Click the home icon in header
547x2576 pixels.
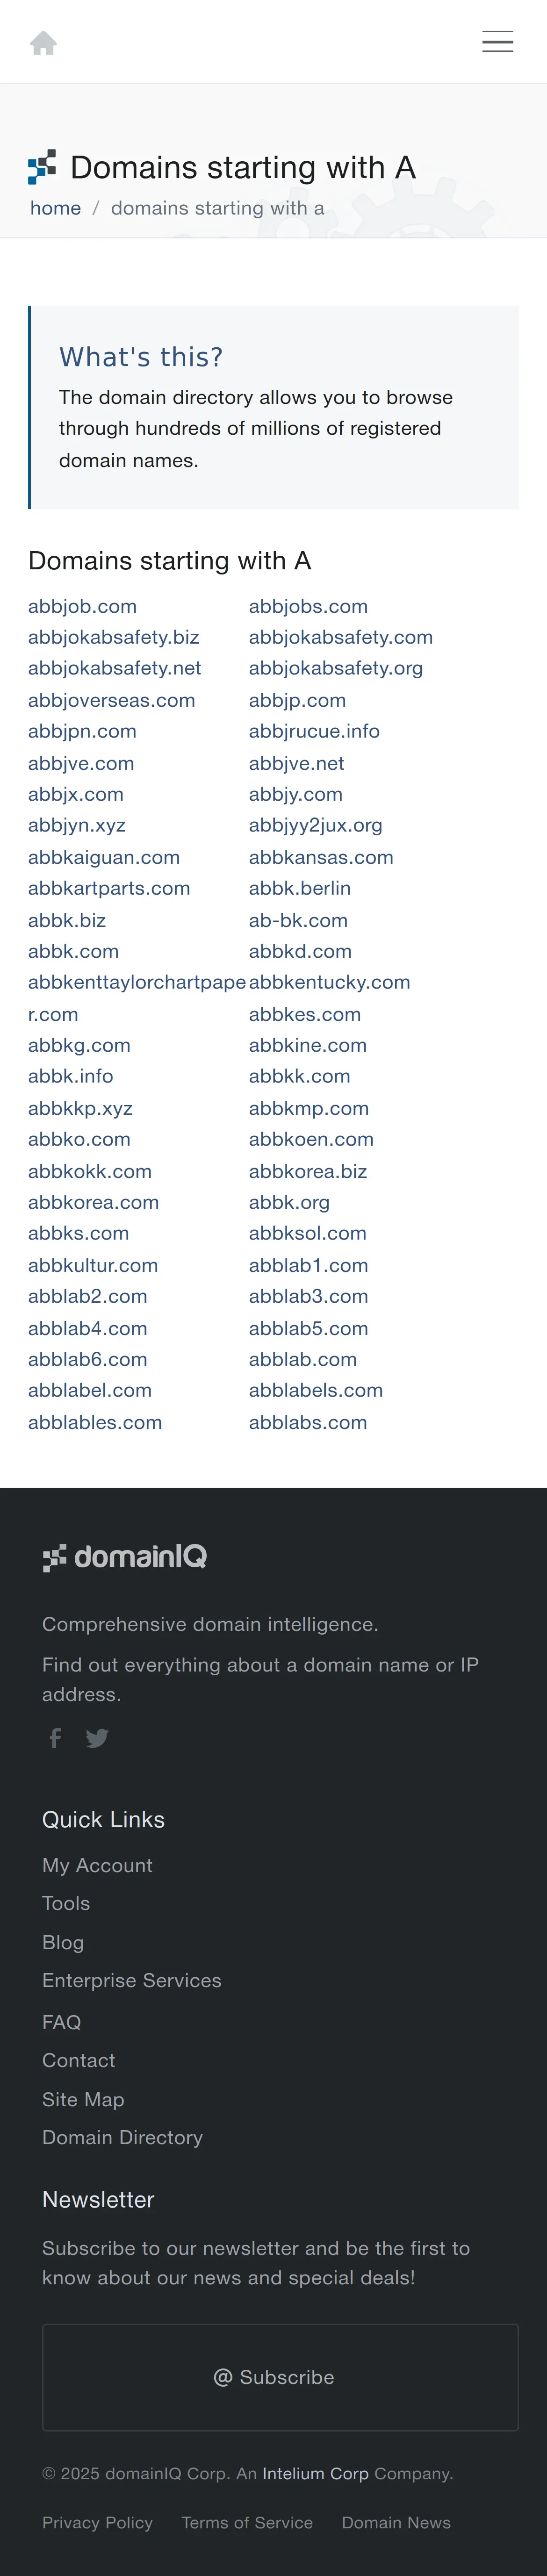pyautogui.click(x=43, y=42)
